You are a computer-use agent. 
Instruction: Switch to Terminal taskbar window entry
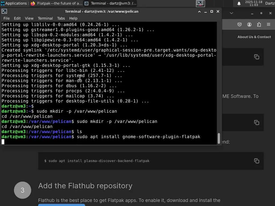(110, 3)
